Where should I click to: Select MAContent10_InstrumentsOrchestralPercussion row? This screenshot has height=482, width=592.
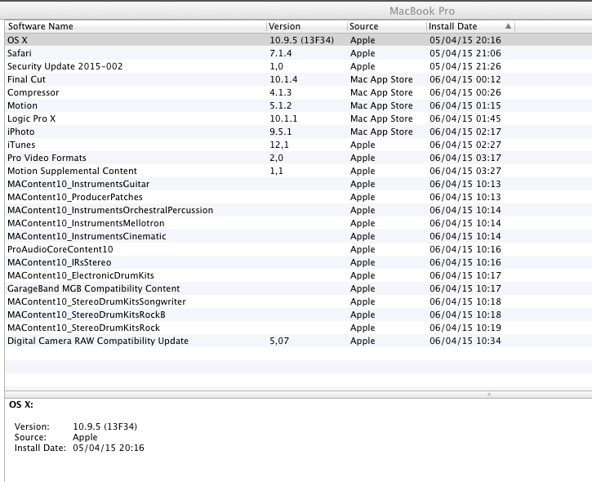299,210
